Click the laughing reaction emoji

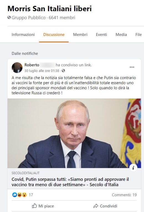pos(20,195)
